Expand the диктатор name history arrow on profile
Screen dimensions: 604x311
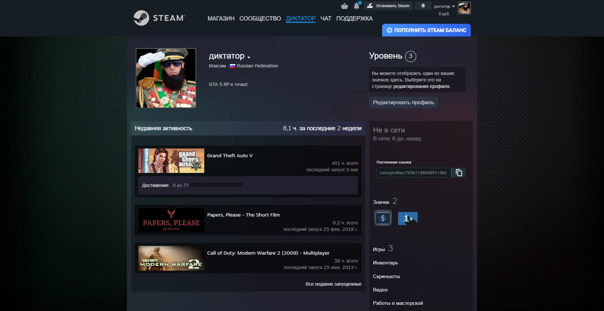pos(249,57)
